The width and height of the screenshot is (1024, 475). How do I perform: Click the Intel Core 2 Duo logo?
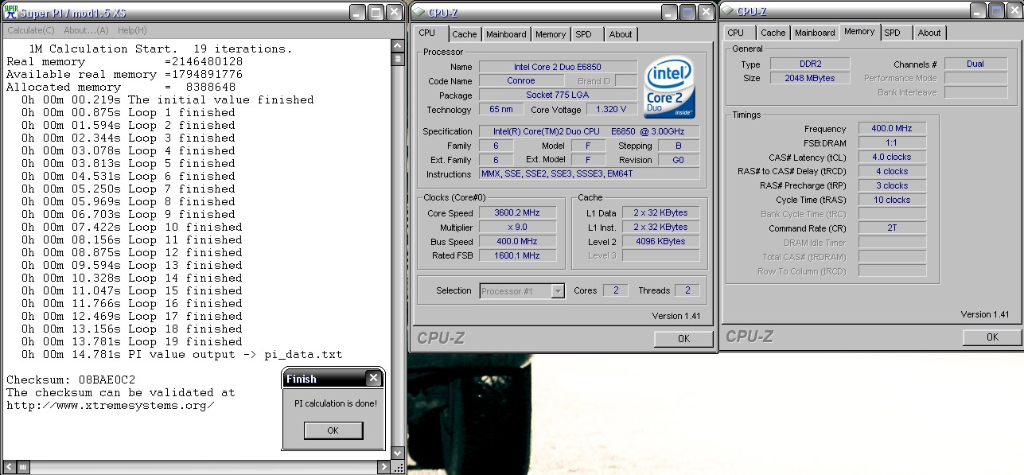(x=670, y=88)
